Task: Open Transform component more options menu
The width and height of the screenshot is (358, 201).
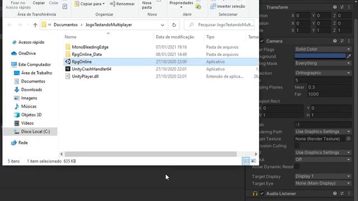Action: point(348,7)
